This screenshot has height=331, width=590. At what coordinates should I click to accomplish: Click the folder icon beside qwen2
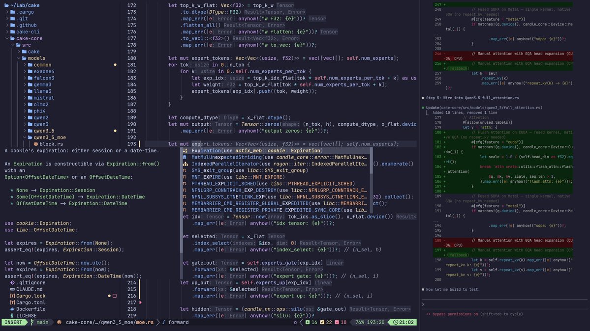click(30, 117)
